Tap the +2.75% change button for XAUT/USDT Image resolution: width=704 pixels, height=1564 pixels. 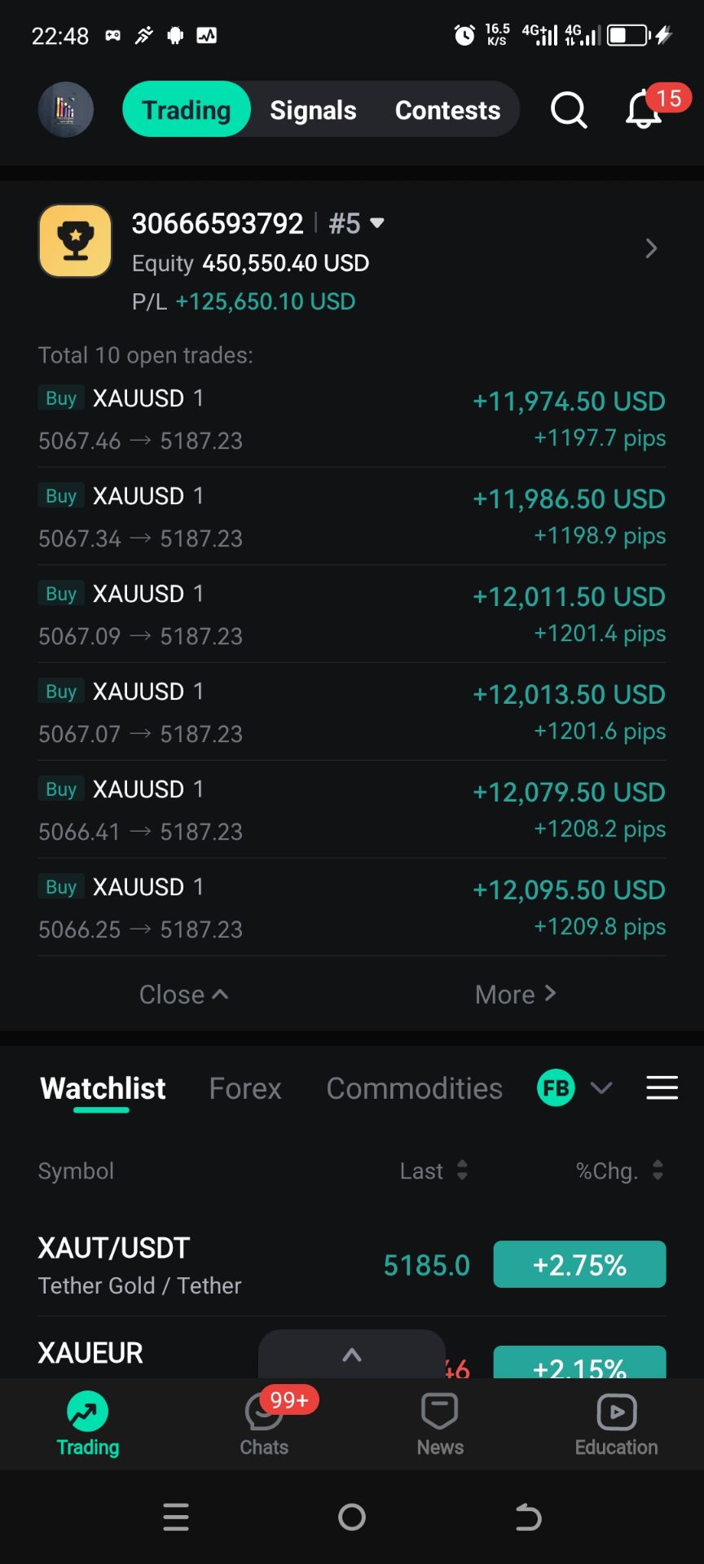579,1264
